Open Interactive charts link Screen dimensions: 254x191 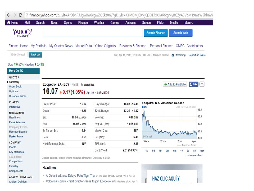pos(15,107)
